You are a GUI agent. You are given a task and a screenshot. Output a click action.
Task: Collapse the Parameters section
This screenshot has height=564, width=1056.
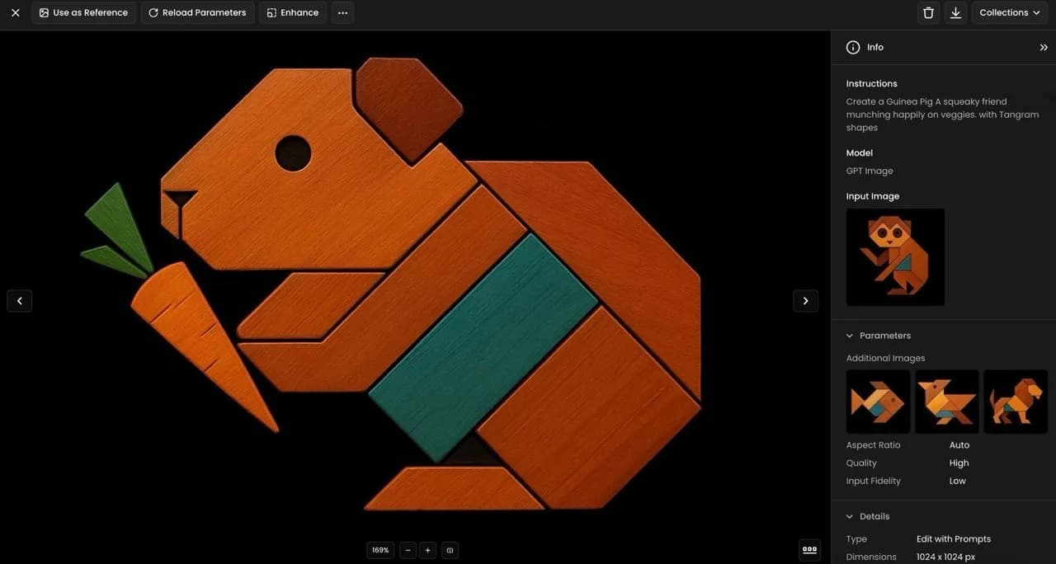[850, 335]
